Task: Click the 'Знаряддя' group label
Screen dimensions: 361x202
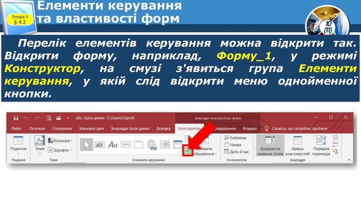Action: 297,160
